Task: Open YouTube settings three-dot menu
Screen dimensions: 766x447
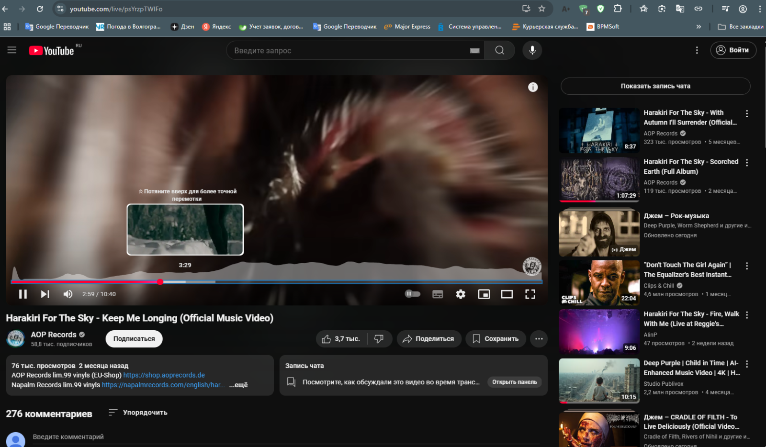Action: pos(697,50)
